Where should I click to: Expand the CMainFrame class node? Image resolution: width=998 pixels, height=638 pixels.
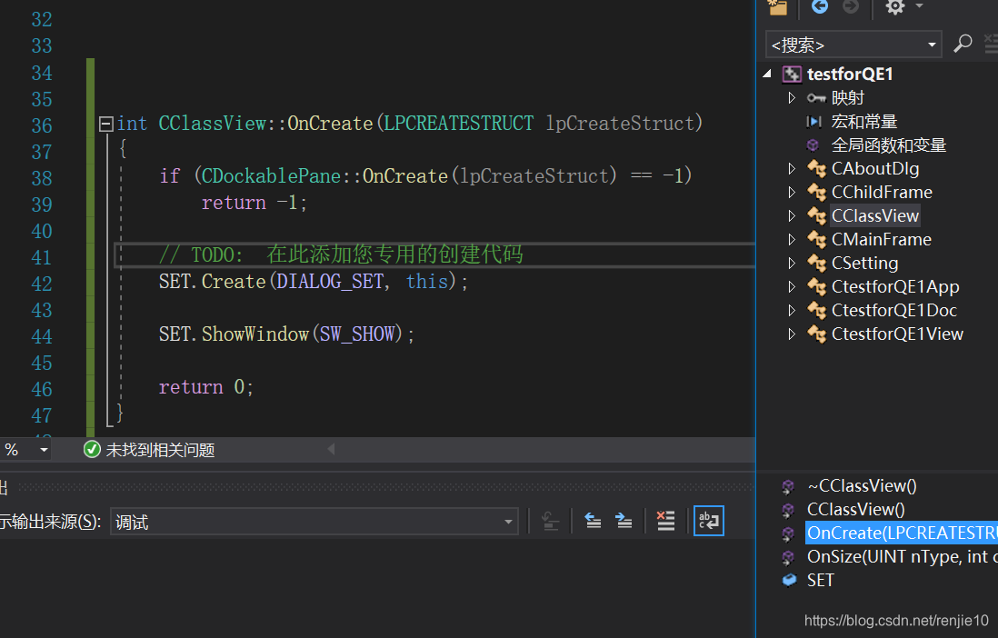click(792, 239)
